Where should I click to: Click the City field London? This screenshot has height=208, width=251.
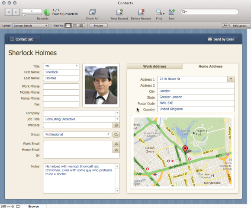(x=196, y=91)
